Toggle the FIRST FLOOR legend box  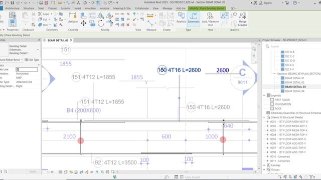pos(272,100)
